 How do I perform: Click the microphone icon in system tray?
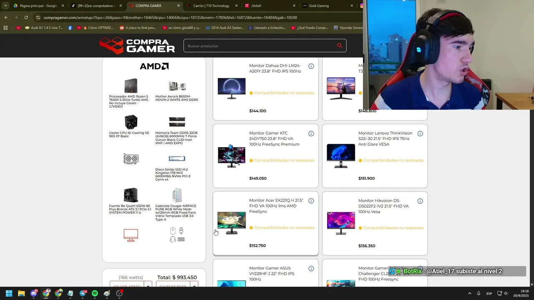click(x=479, y=293)
